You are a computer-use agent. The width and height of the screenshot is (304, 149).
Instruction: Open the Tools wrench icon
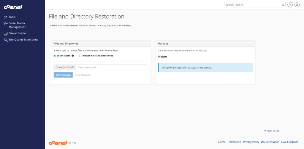(x=6, y=17)
